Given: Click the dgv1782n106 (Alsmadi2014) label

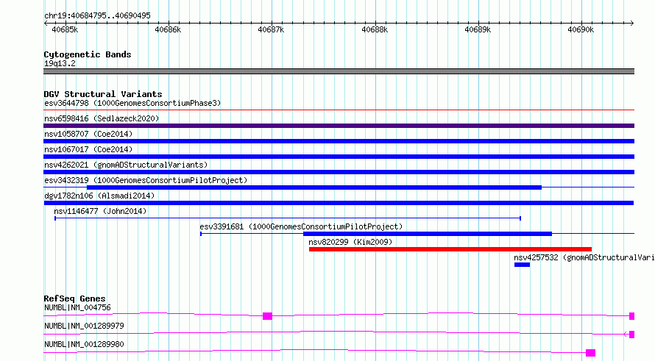Looking at the screenshot, I should (x=99, y=196).
